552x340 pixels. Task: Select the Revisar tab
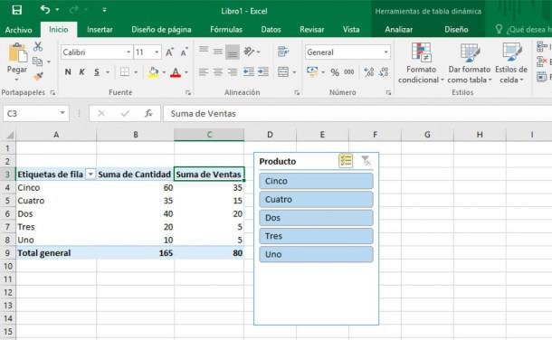[x=312, y=30]
